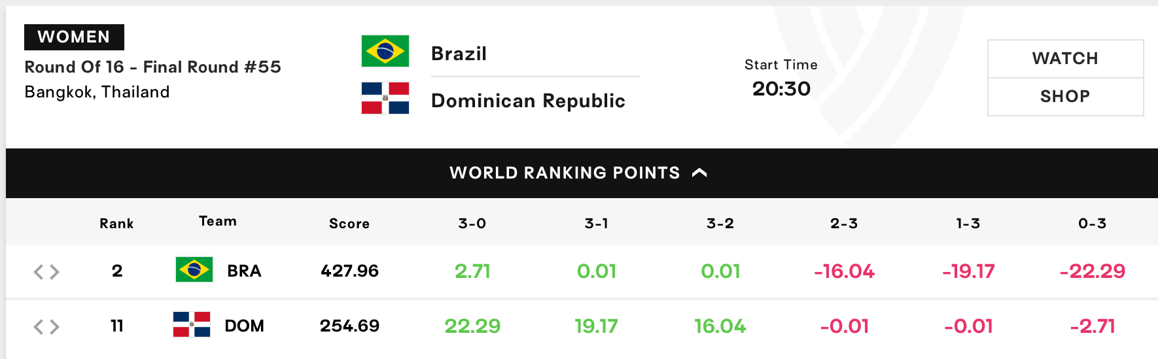Click the right arrow beside BRA rank
Screen dimensions: 1158x359
tap(54, 271)
